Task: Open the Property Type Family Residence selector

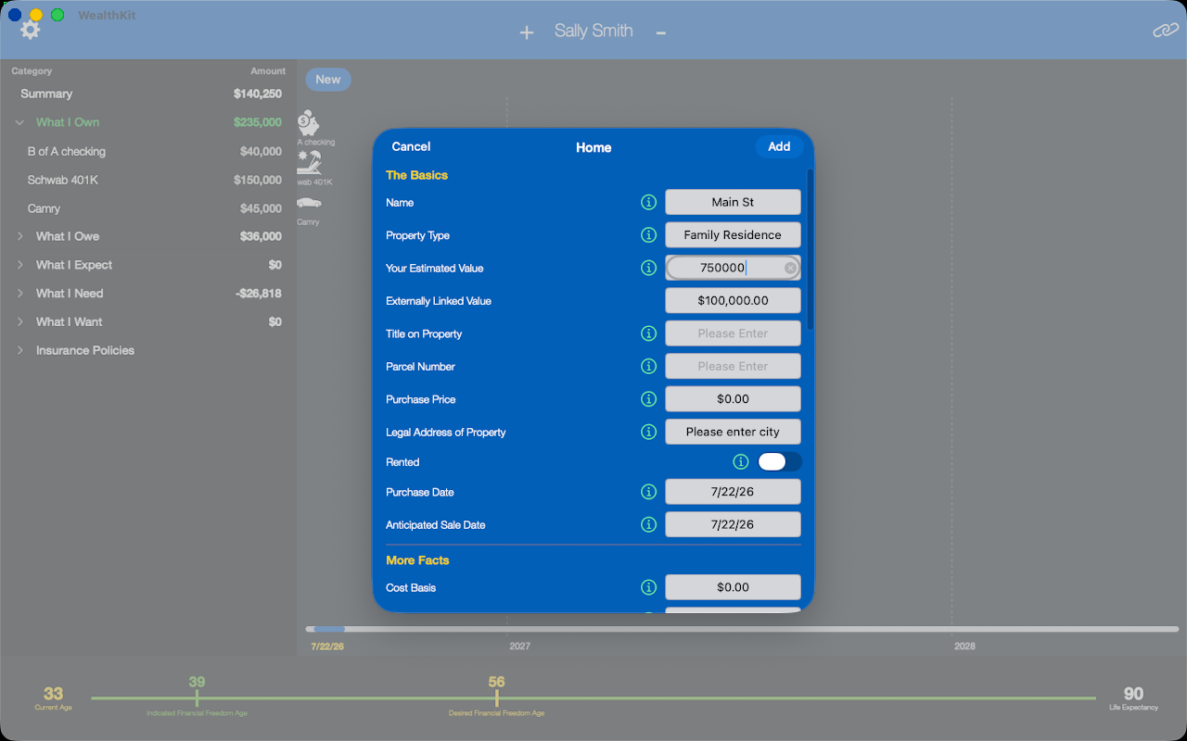Action: (x=733, y=235)
